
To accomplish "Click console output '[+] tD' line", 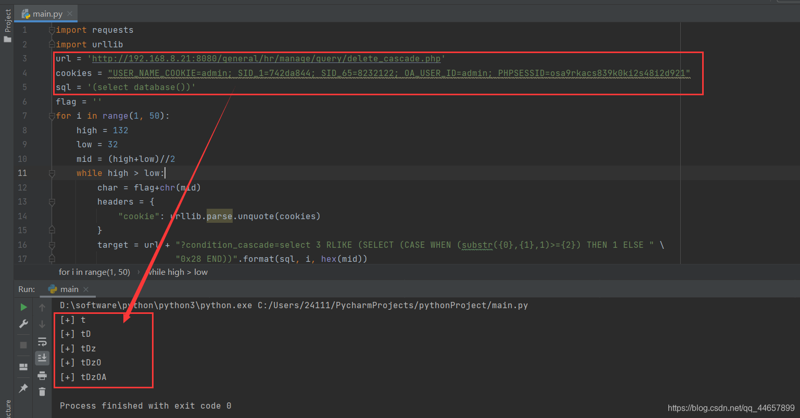I will pos(75,334).
